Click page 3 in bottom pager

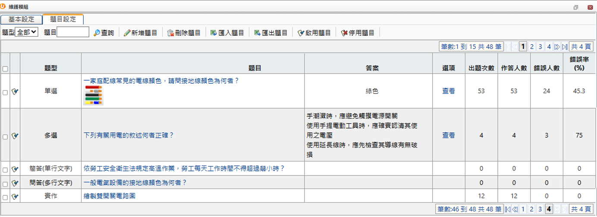point(540,209)
